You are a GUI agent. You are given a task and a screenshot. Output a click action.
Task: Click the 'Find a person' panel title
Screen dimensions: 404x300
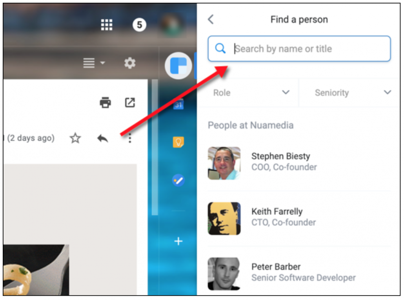coord(299,20)
